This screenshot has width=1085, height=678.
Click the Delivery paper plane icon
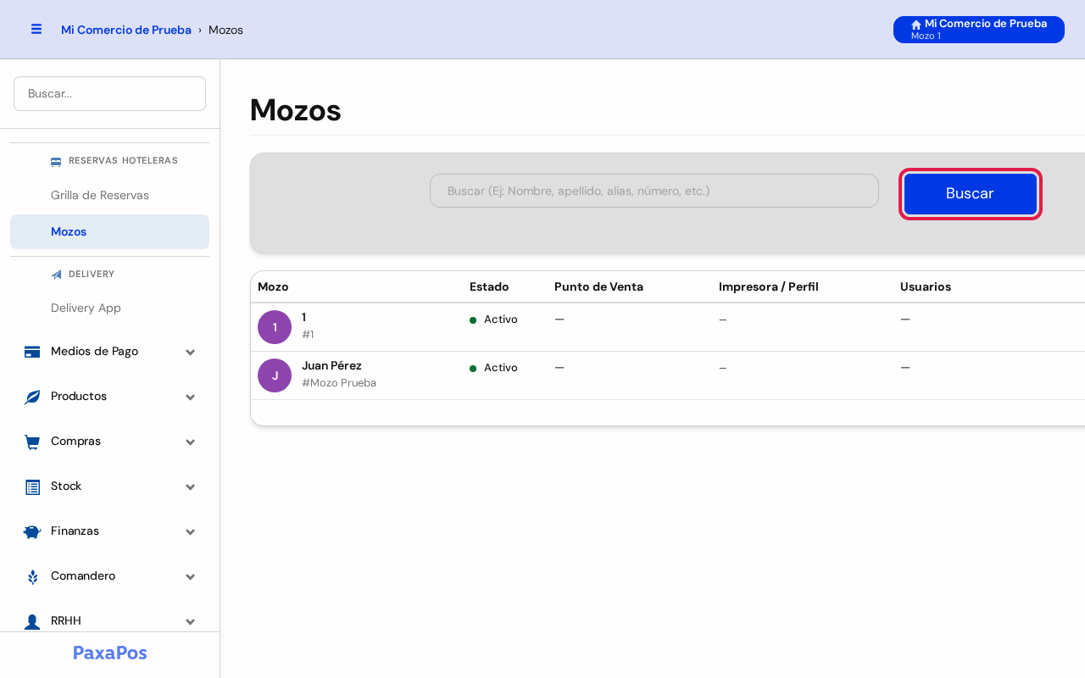point(57,275)
